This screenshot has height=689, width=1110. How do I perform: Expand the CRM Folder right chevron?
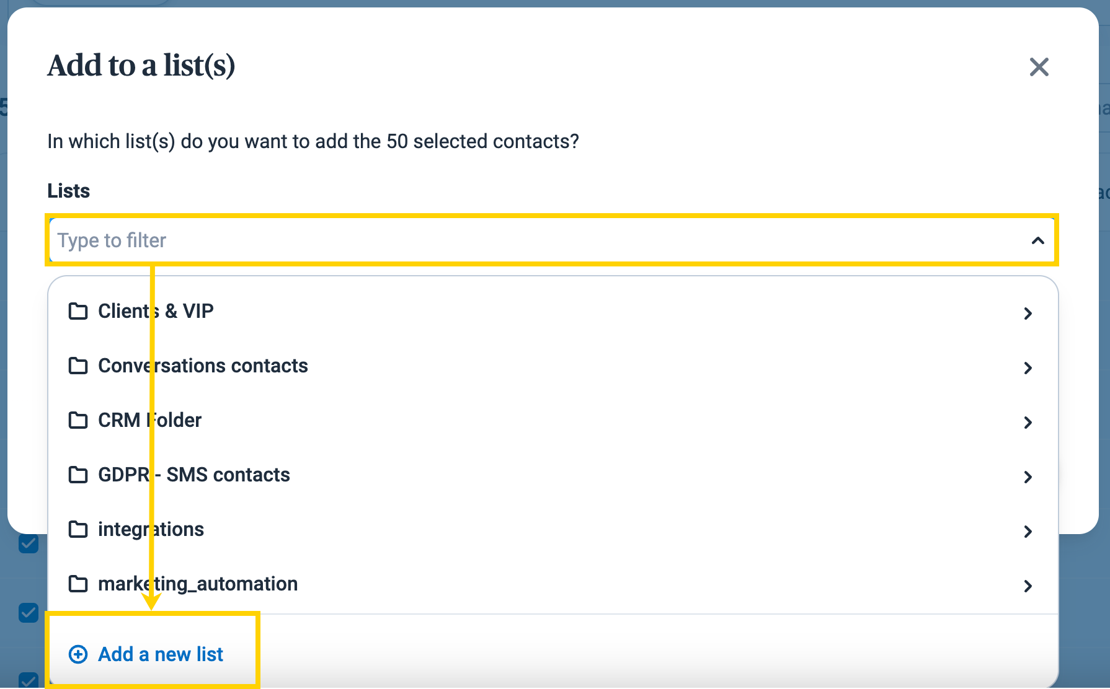[x=1028, y=423]
